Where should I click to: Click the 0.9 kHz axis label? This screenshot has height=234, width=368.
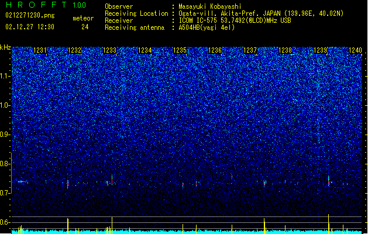tap(5, 135)
